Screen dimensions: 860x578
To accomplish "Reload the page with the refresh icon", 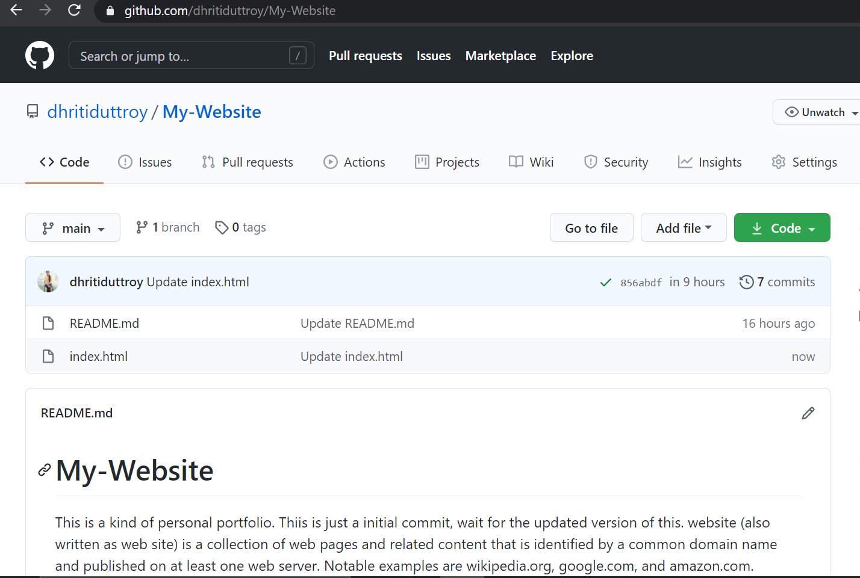I will coord(74,10).
